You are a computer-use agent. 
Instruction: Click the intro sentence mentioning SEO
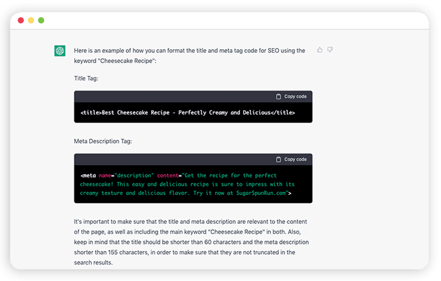190,56
